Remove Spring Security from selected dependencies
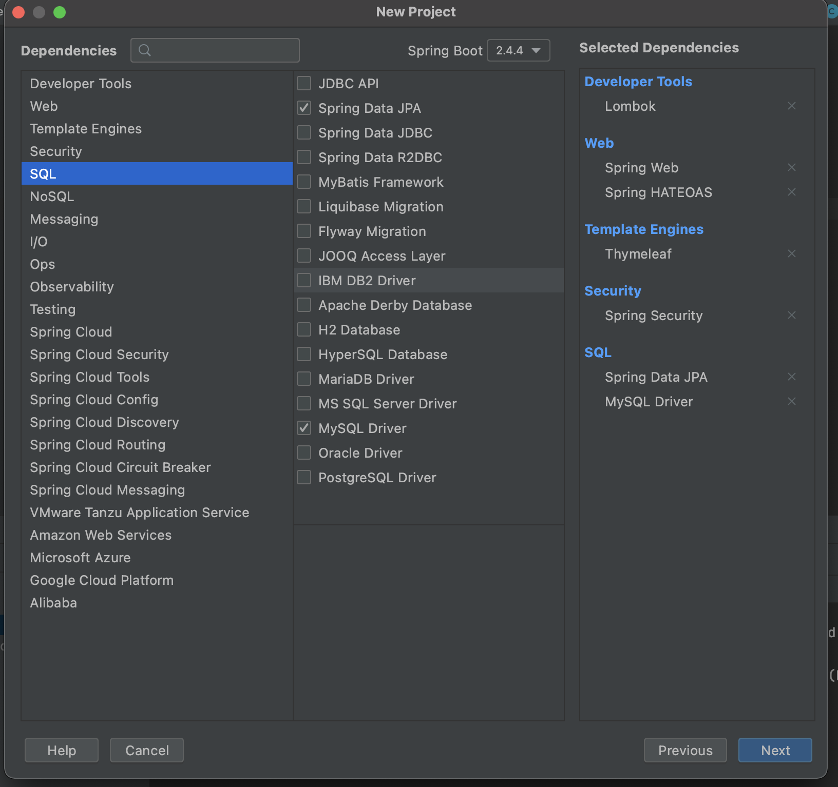Viewport: 838px width, 787px height. click(791, 315)
